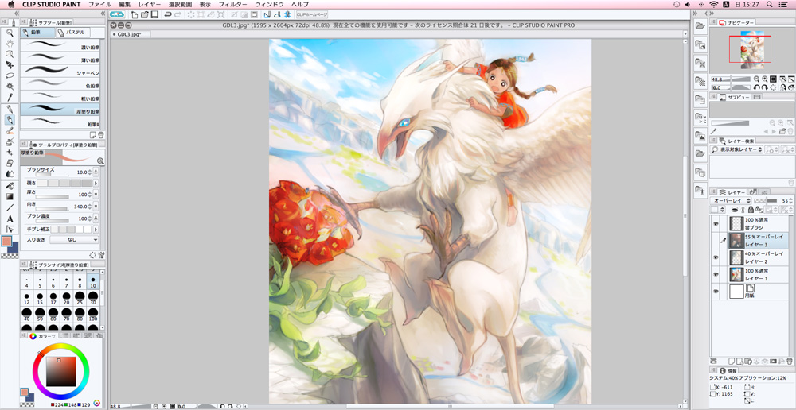Select the Blend water drop tool
The height and width of the screenshot is (410, 796).
[10, 174]
